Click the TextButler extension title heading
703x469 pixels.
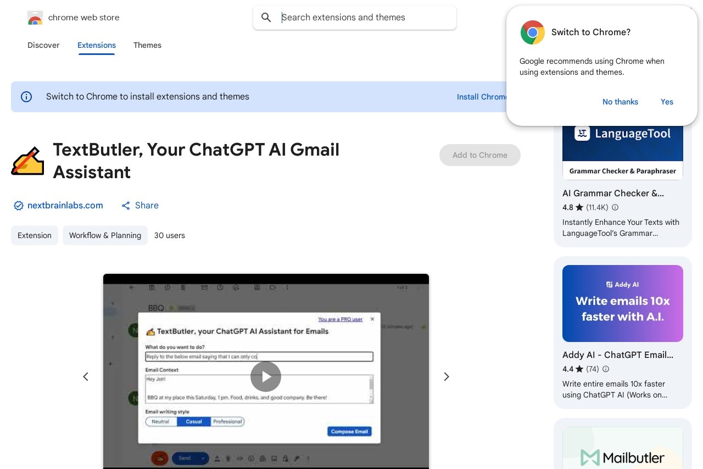click(x=196, y=161)
